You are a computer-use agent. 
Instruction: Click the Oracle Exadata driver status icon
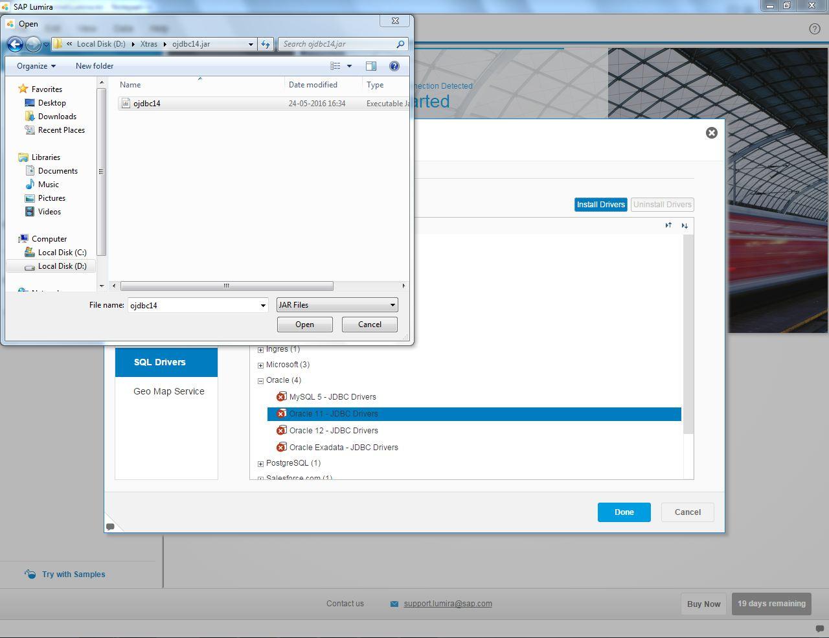coord(281,447)
